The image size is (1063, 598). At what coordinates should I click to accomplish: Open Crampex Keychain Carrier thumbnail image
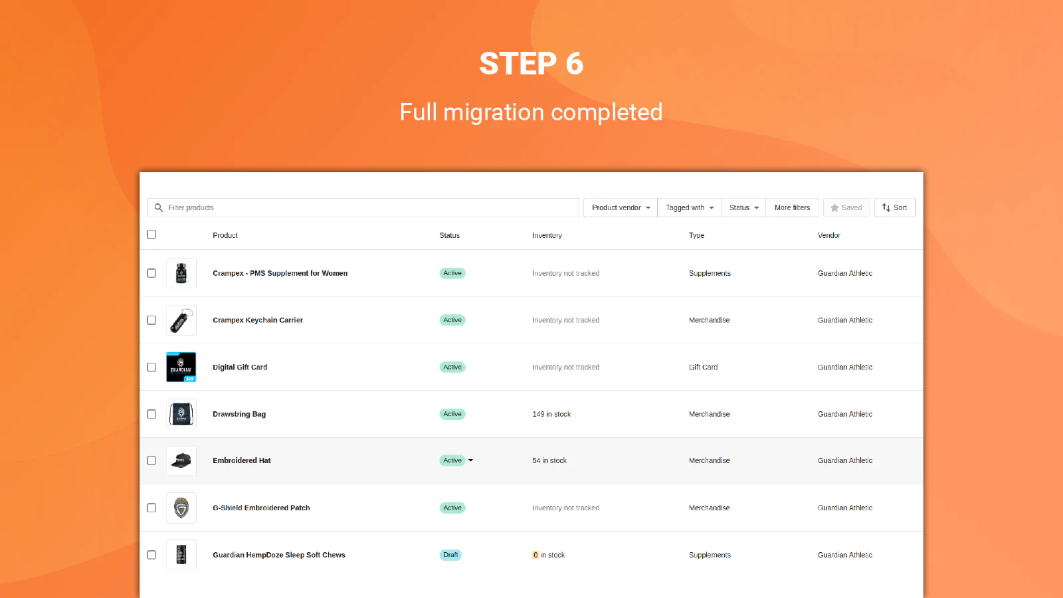click(x=181, y=320)
